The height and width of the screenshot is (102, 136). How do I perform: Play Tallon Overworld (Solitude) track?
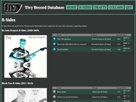[54, 97]
